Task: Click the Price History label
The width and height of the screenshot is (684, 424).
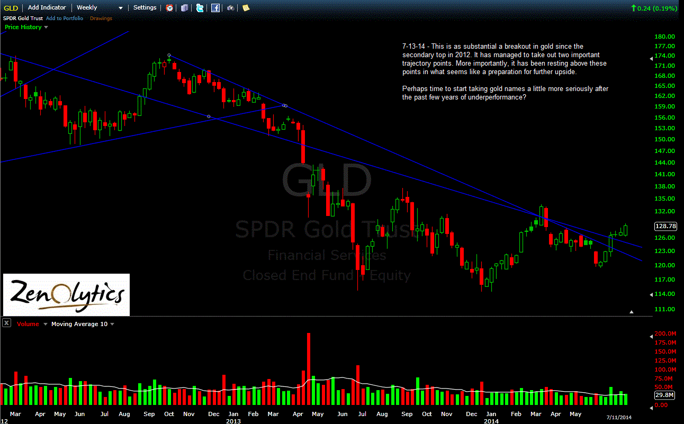Action: pos(23,27)
